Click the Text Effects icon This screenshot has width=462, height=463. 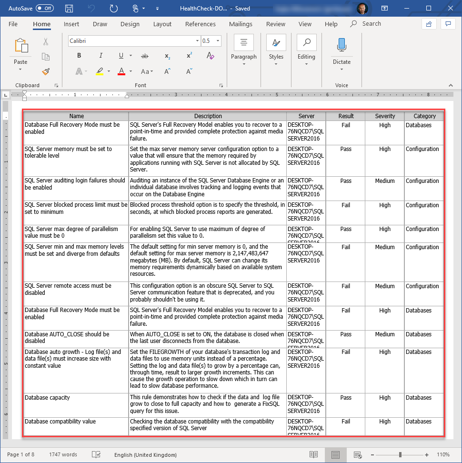(79, 71)
